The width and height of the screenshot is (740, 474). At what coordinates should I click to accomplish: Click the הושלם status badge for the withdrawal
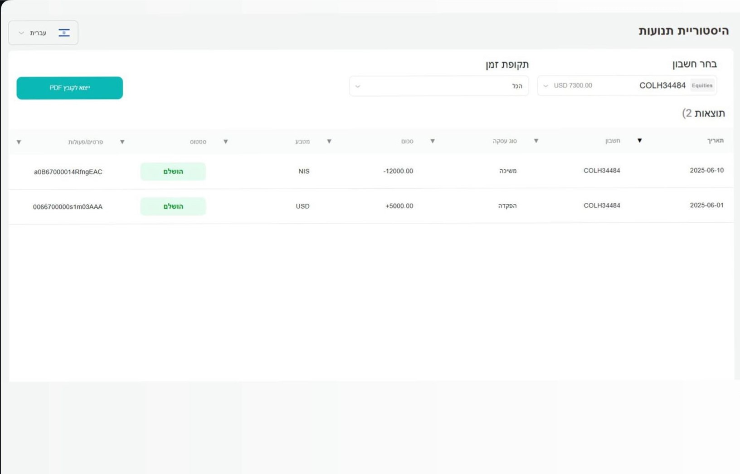point(173,172)
